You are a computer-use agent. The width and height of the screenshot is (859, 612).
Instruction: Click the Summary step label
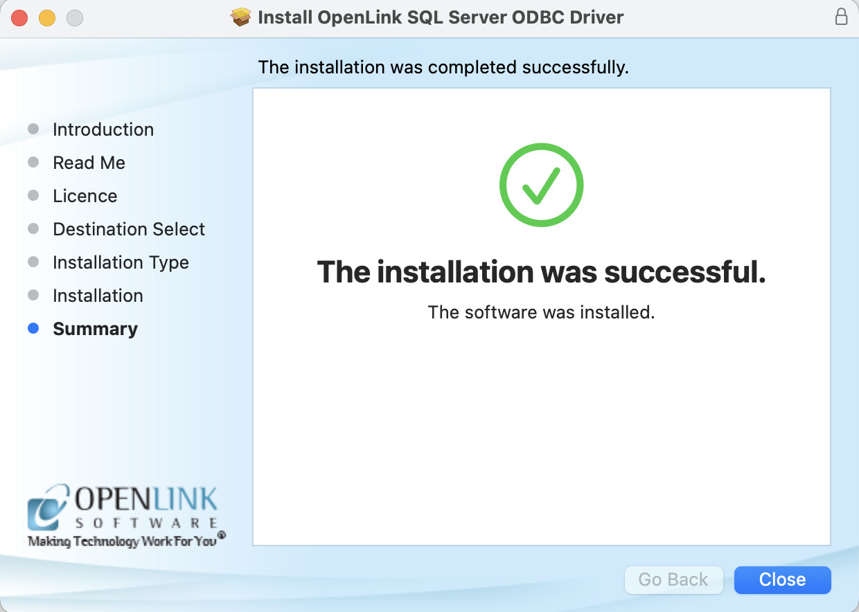[x=95, y=329]
